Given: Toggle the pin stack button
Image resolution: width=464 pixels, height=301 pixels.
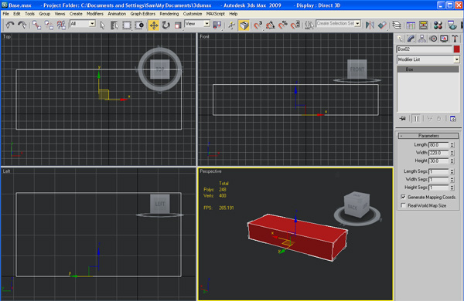Looking at the screenshot, I should tap(403, 119).
